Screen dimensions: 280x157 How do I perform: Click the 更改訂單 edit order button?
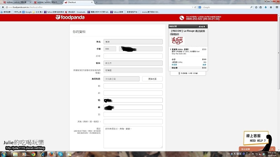(x=202, y=26)
